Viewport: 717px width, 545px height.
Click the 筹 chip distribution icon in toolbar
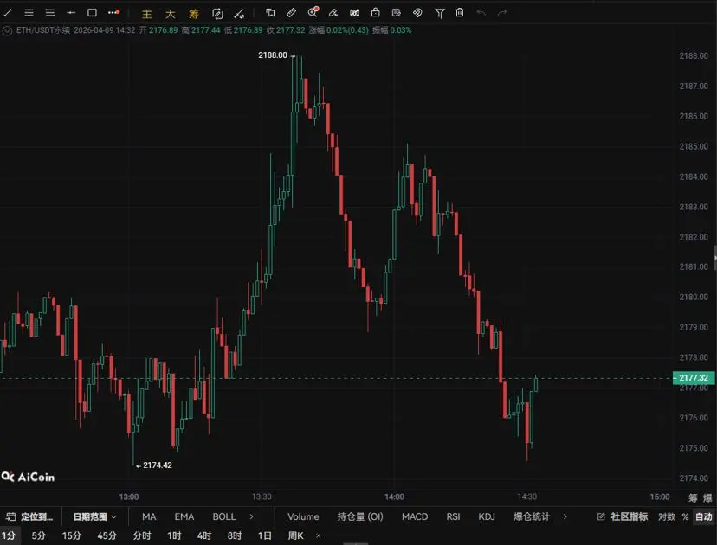click(194, 14)
